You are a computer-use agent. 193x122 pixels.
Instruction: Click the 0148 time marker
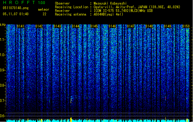coord(149,26)
